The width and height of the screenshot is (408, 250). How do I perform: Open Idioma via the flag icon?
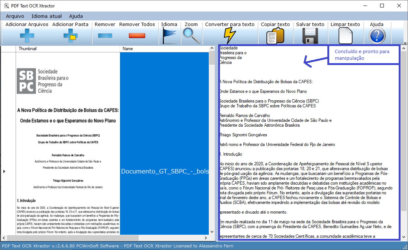(169, 36)
